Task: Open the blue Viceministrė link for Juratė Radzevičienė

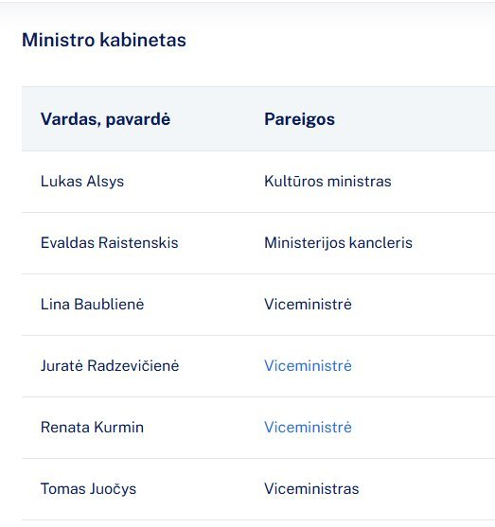Action: (x=308, y=365)
